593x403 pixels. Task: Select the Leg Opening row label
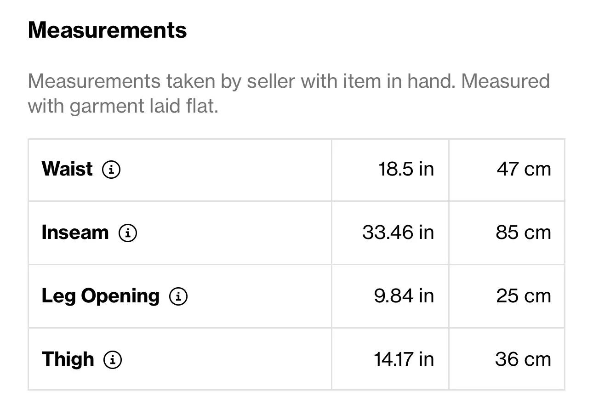click(x=101, y=296)
